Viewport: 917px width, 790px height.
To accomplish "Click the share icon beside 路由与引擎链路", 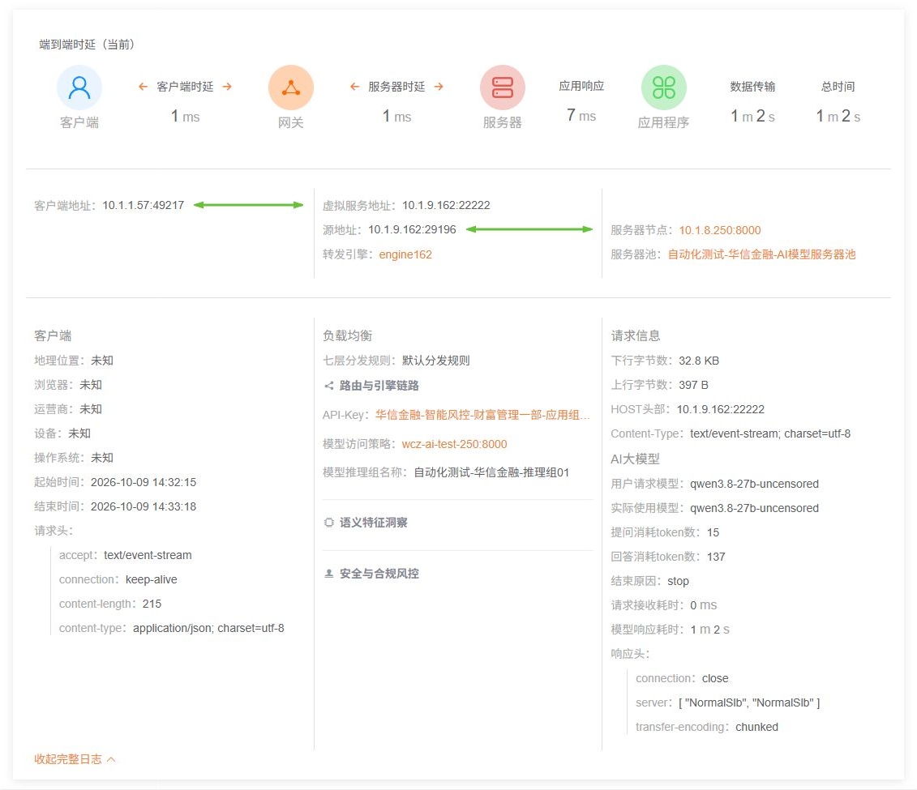I will tap(328, 386).
